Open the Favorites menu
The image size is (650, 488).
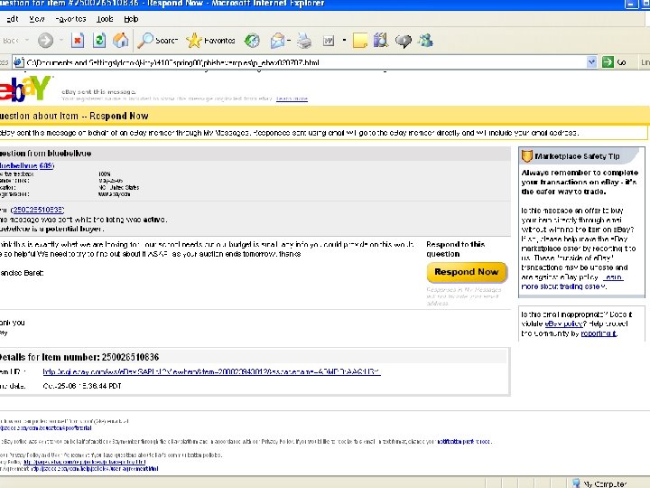(x=70, y=19)
